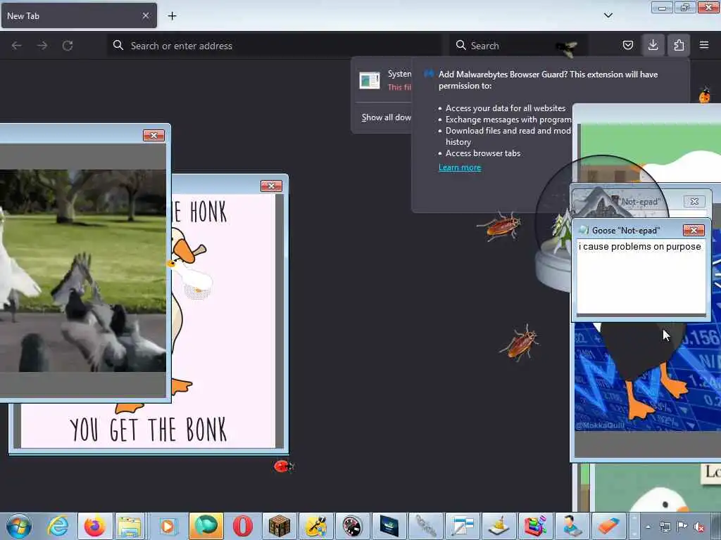
Task: Click the browser forward arrow
Action: coord(42,46)
